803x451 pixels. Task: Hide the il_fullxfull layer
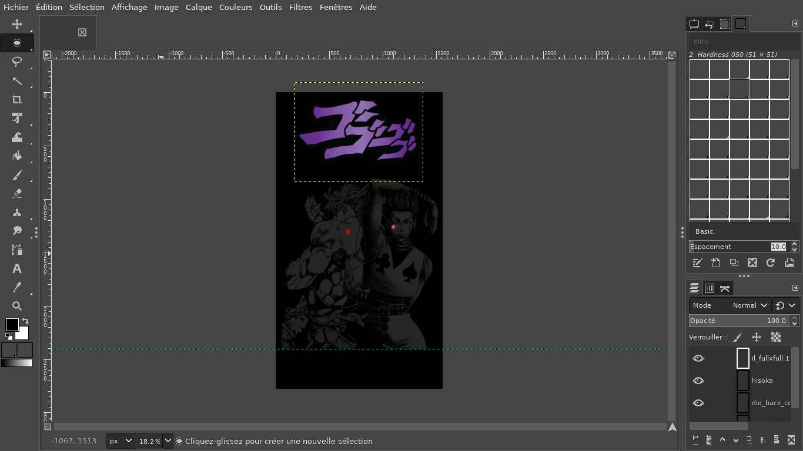tap(698, 358)
